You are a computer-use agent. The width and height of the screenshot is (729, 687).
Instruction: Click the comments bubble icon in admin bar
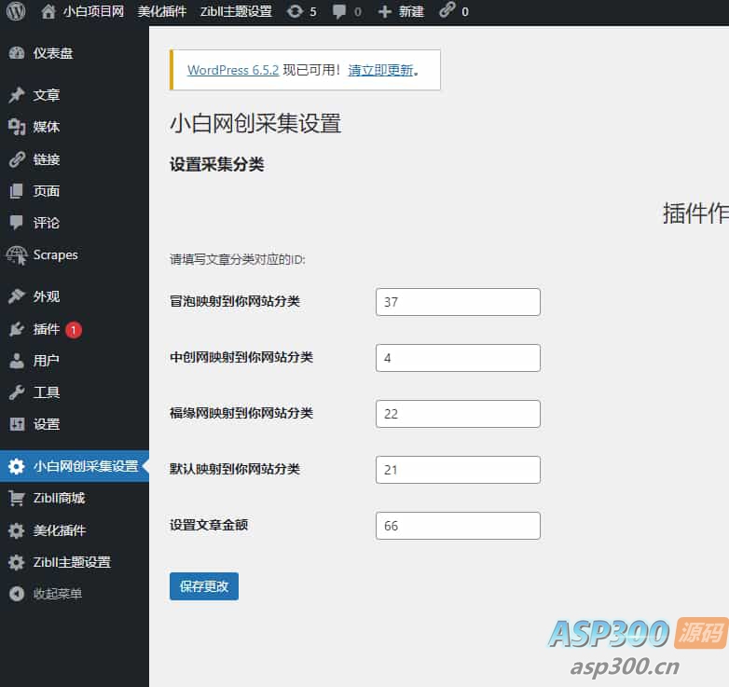coord(339,11)
